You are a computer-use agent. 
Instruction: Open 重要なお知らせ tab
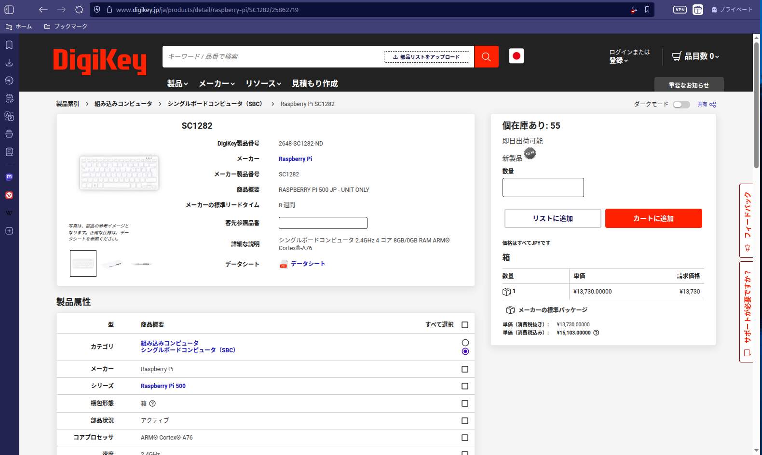point(689,85)
